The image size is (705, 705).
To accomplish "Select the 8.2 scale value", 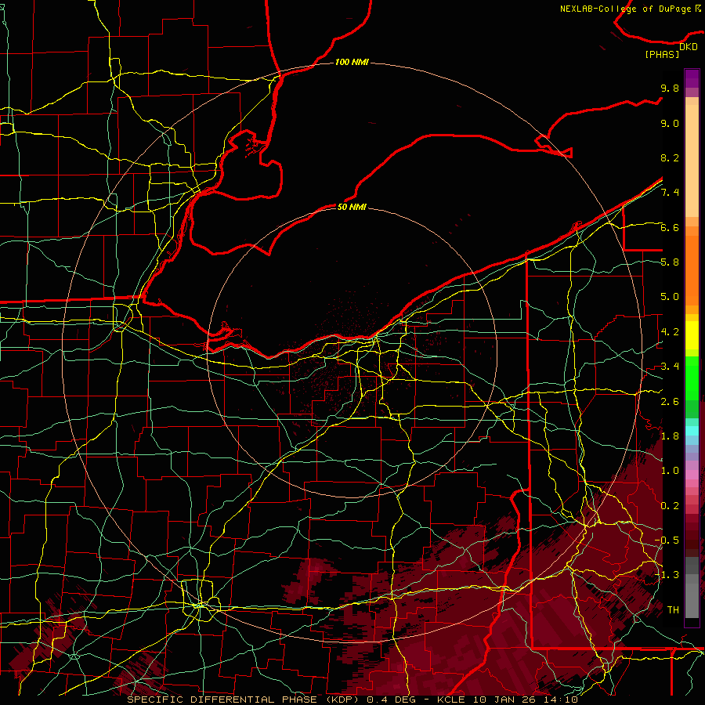I will [670, 157].
